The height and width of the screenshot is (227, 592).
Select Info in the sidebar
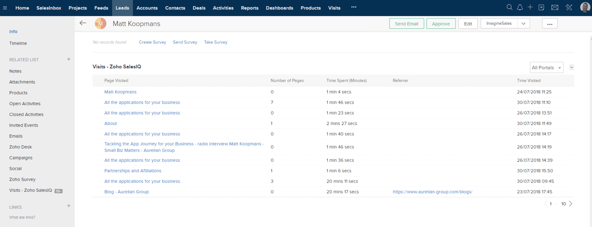(13, 32)
